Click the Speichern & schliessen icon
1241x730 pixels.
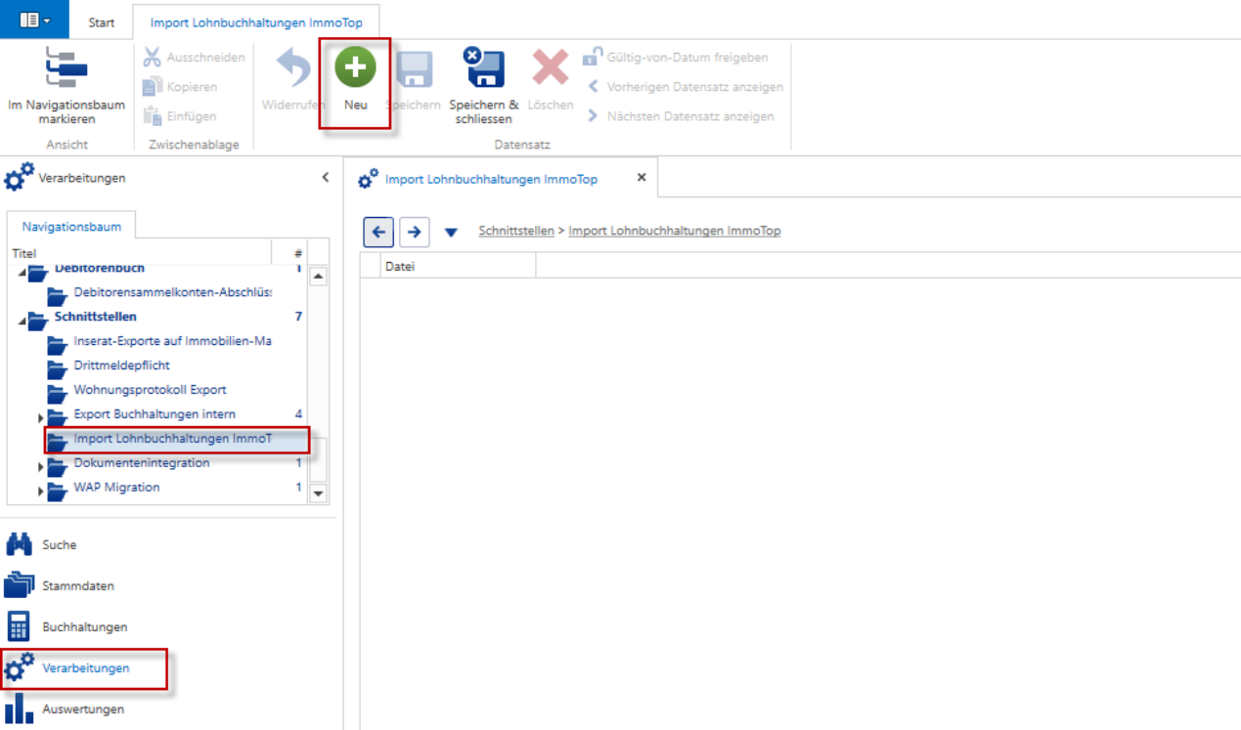(484, 68)
